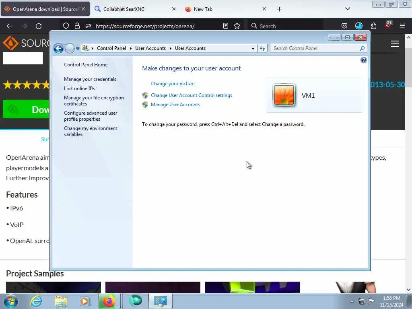The image size is (412, 309).
Task: Open Firefox extensions puzzle icon
Action: pyautogui.click(x=373, y=26)
